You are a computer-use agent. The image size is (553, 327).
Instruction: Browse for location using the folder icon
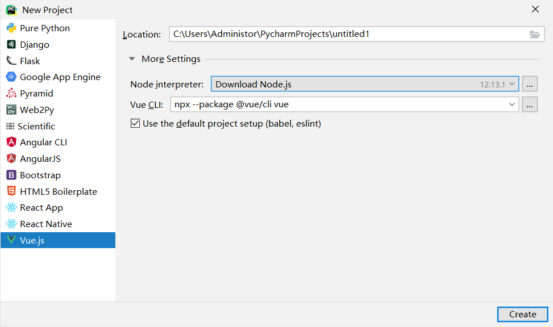pos(535,34)
